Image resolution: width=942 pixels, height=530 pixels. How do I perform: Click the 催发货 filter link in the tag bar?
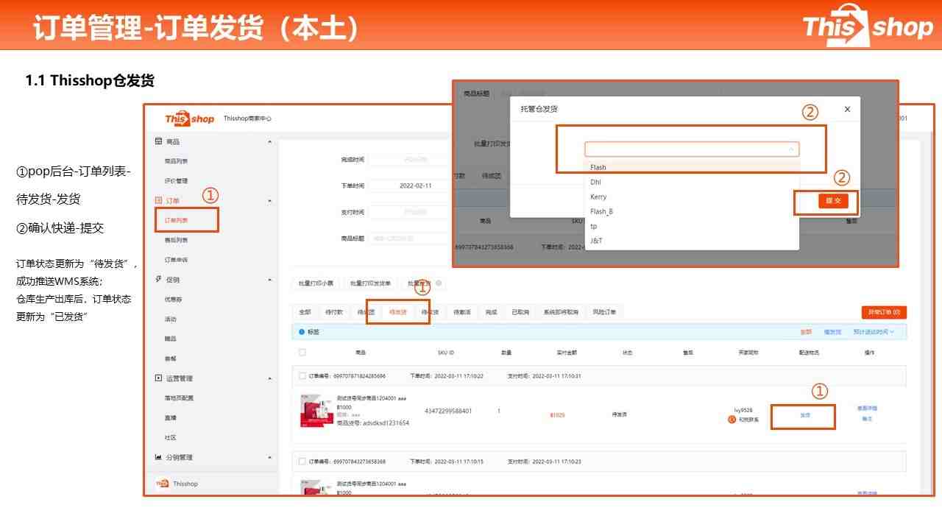tap(832, 332)
